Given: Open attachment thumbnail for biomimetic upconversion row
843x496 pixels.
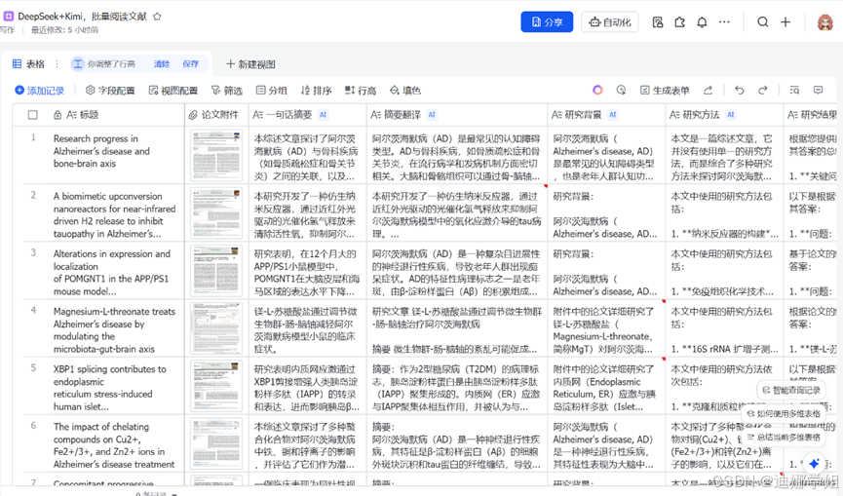Looking at the screenshot, I should tap(216, 212).
